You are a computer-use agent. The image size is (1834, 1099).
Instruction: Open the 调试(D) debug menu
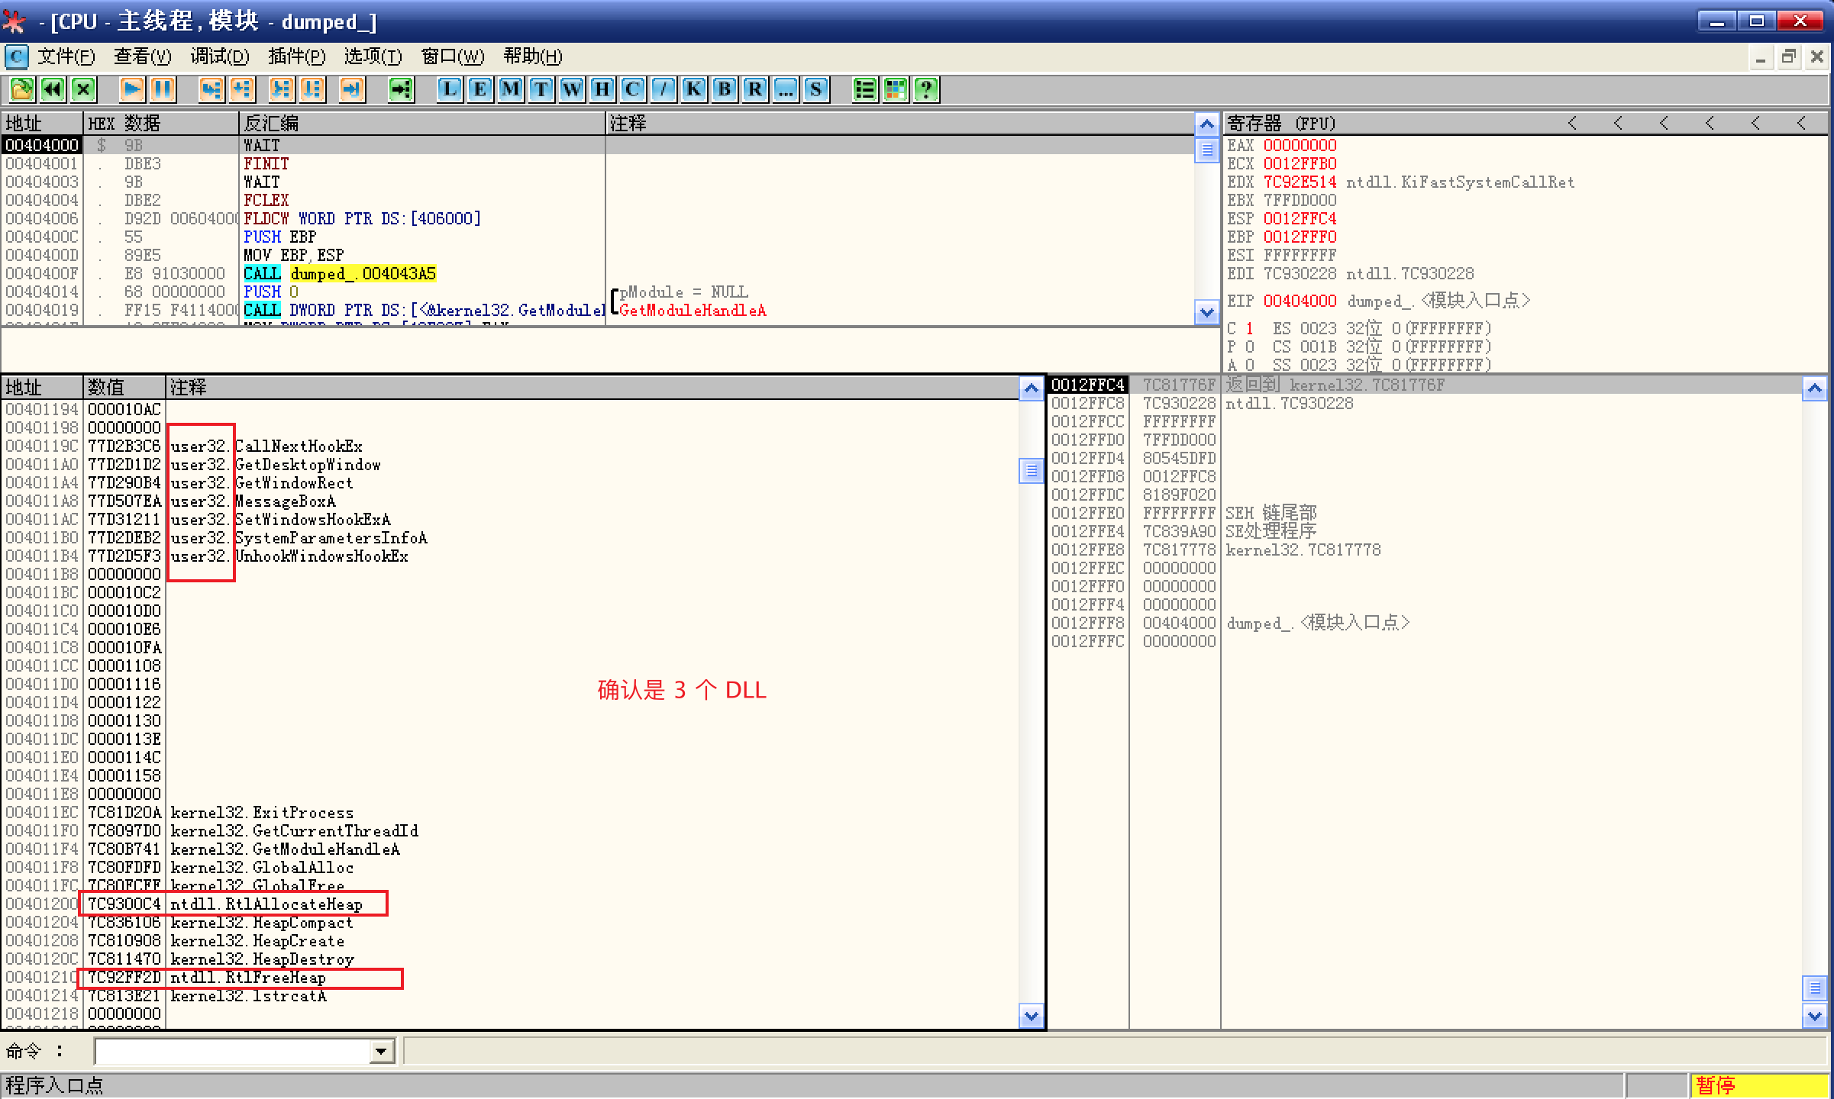(219, 56)
